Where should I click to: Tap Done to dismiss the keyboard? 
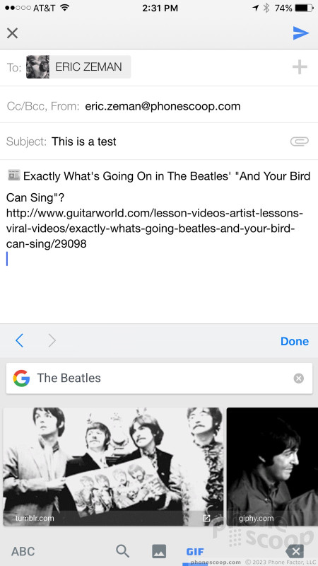pyautogui.click(x=295, y=341)
